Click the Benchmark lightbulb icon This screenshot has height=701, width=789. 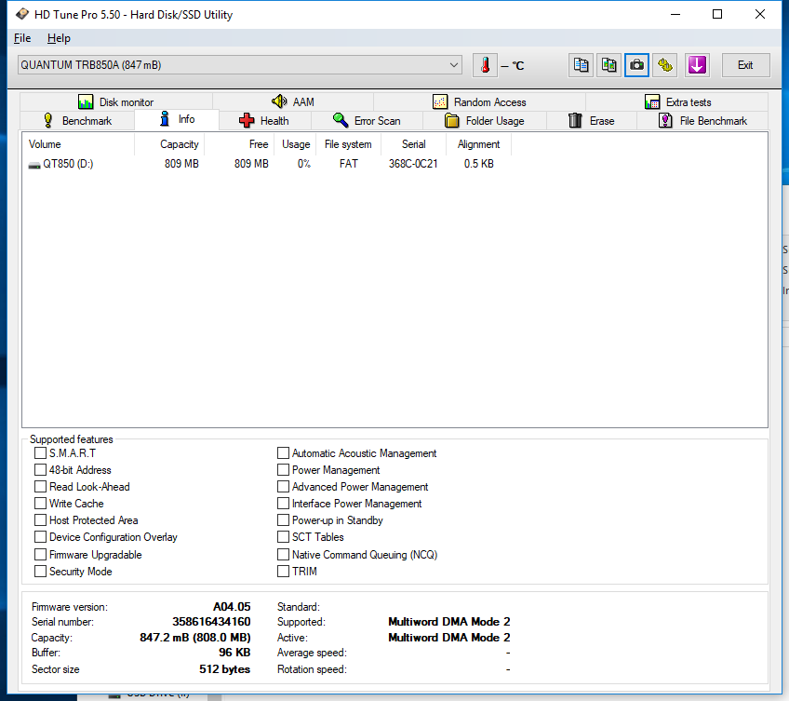[x=48, y=120]
